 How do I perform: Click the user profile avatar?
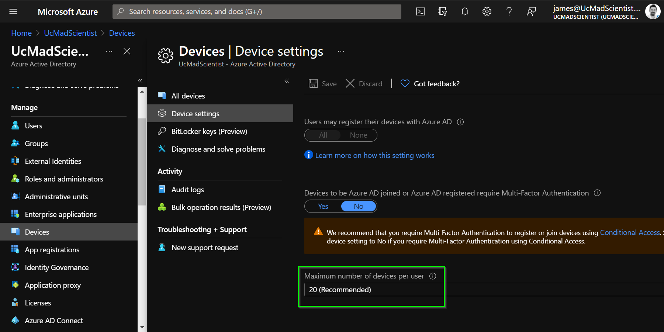(653, 11)
